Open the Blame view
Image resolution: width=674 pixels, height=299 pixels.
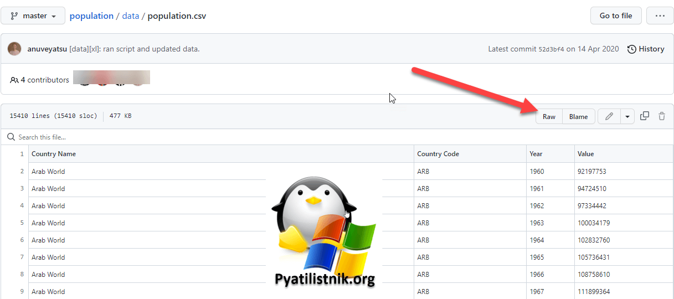tap(579, 116)
